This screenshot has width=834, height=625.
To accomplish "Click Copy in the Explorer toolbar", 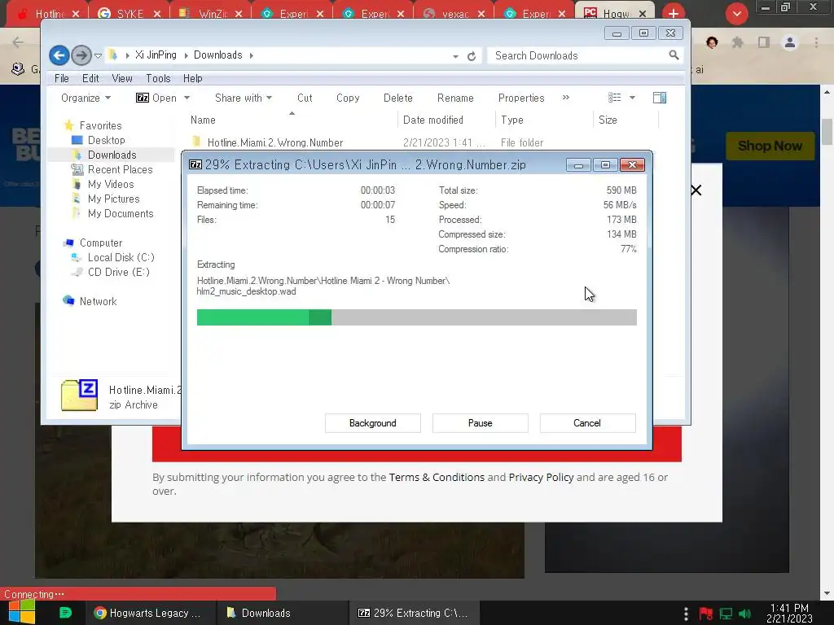I will pyautogui.click(x=348, y=98).
